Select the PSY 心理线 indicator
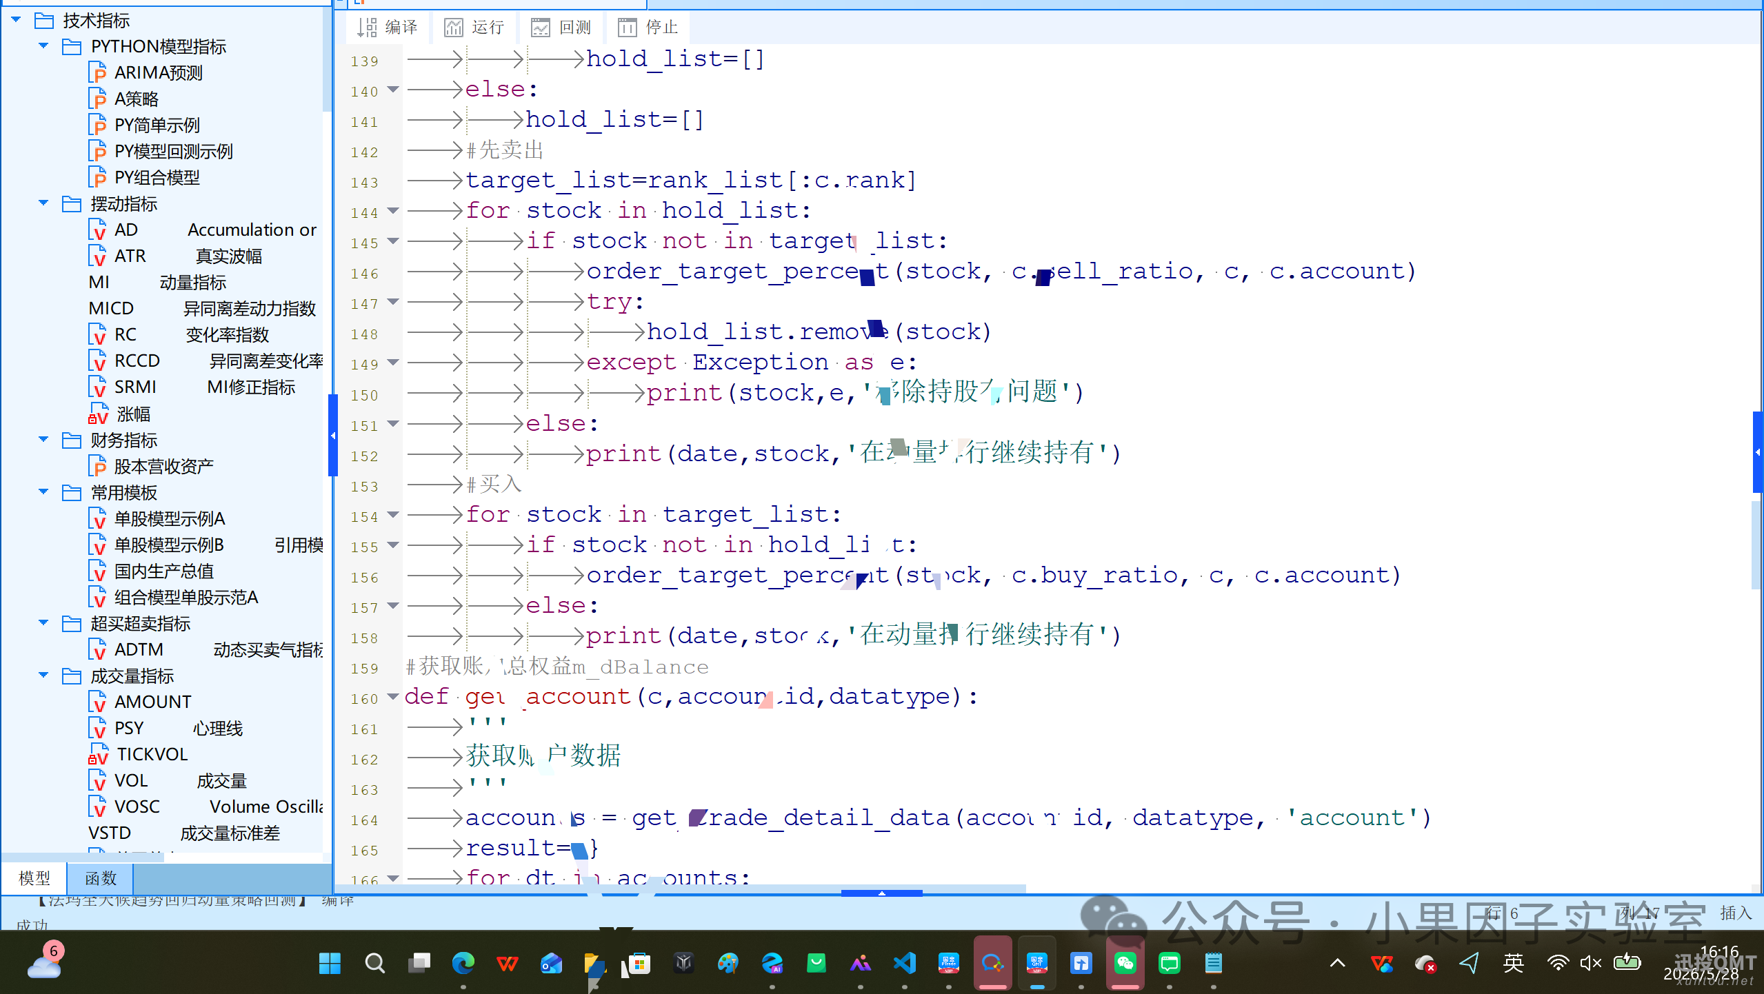The width and height of the screenshot is (1764, 994). click(166, 728)
